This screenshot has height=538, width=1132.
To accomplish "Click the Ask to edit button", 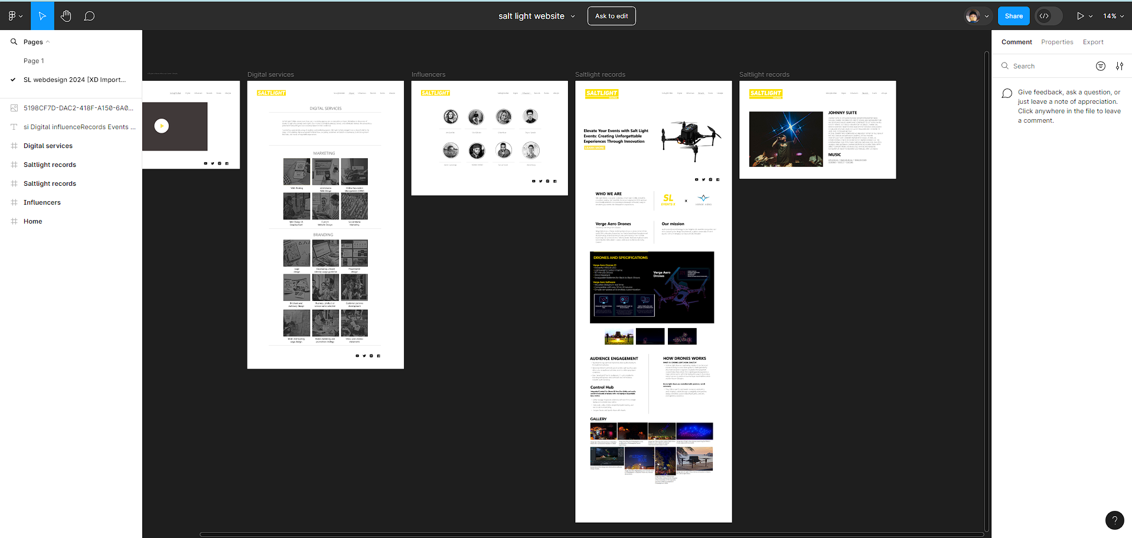I will (612, 16).
